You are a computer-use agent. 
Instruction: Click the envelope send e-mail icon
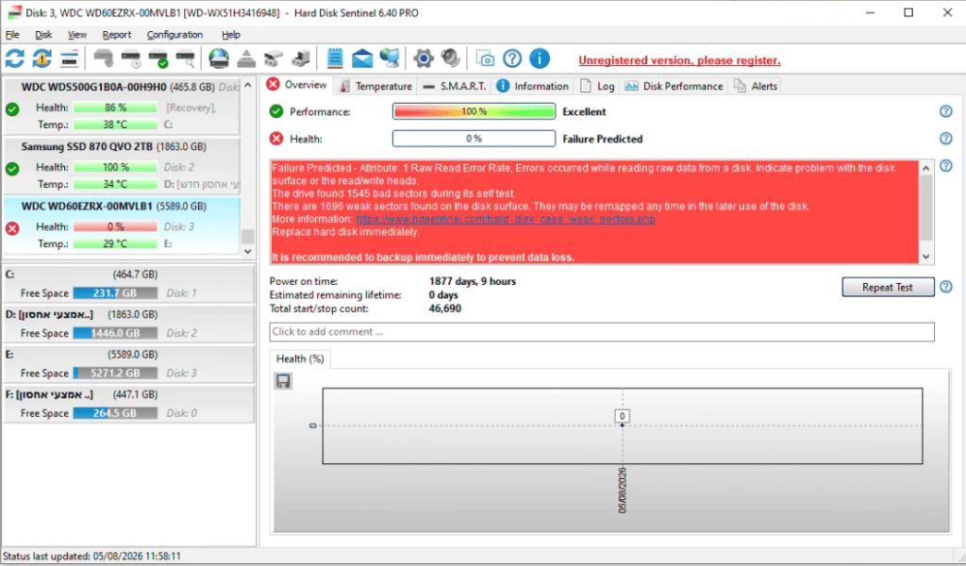click(x=362, y=59)
